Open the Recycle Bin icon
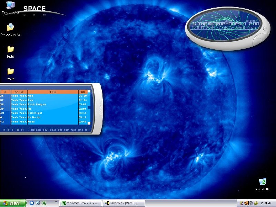This screenshot has height=207, width=276. pos(263,184)
